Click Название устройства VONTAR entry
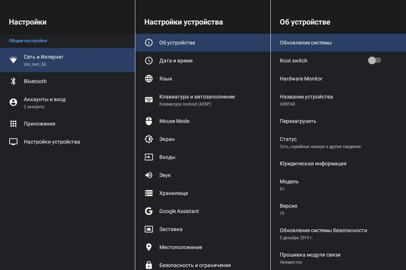 click(x=306, y=100)
